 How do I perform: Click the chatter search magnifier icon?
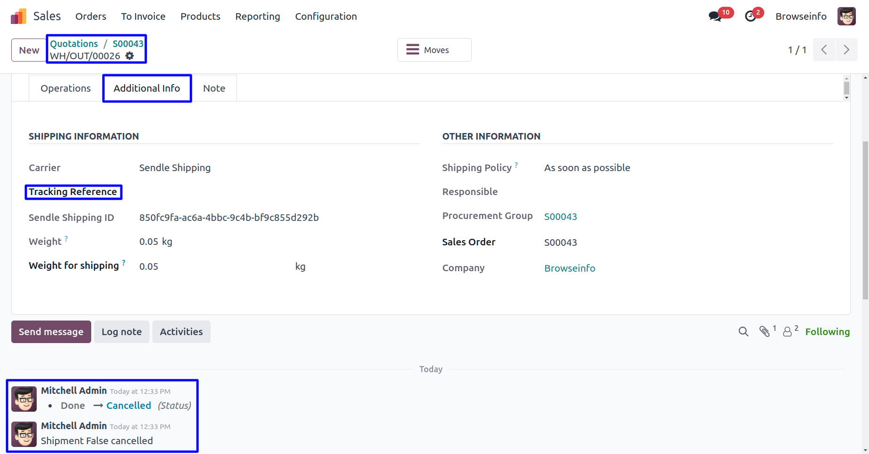pyautogui.click(x=743, y=332)
